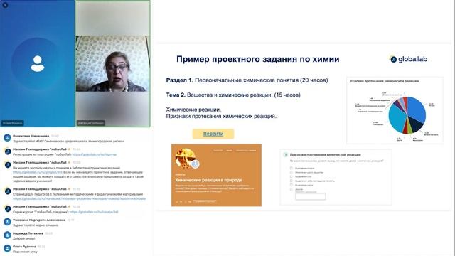Click the star badge next to Максим in the 'Регистрация' message

(70, 149)
